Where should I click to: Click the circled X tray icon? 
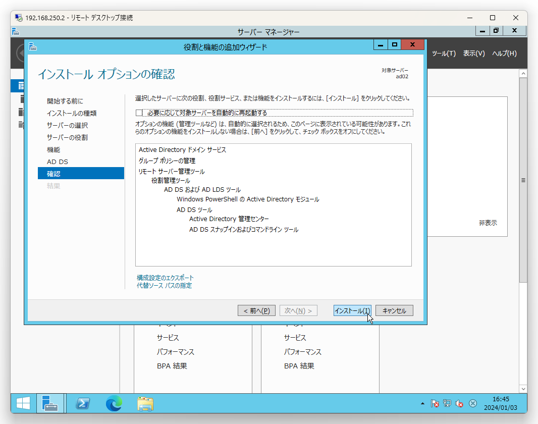tap(472, 403)
